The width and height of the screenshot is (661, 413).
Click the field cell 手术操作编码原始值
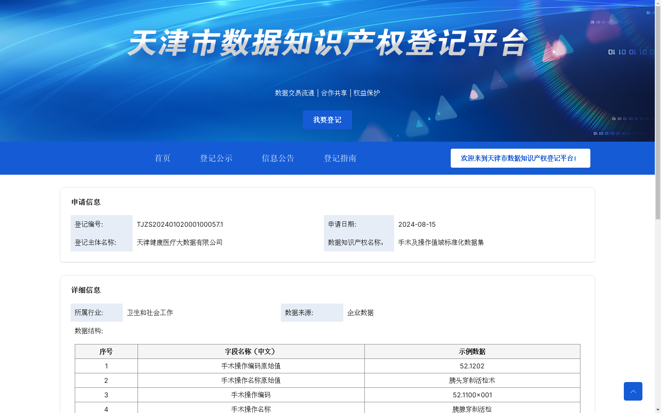coord(251,366)
